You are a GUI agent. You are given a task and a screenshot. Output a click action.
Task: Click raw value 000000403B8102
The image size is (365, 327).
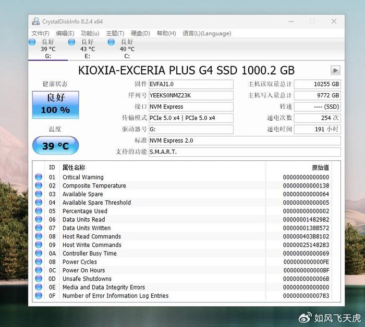click(x=306, y=236)
